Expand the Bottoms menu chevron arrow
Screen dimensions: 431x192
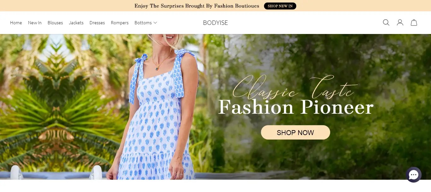click(155, 23)
